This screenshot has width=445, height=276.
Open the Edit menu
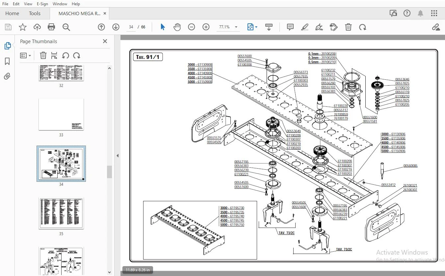point(16,4)
